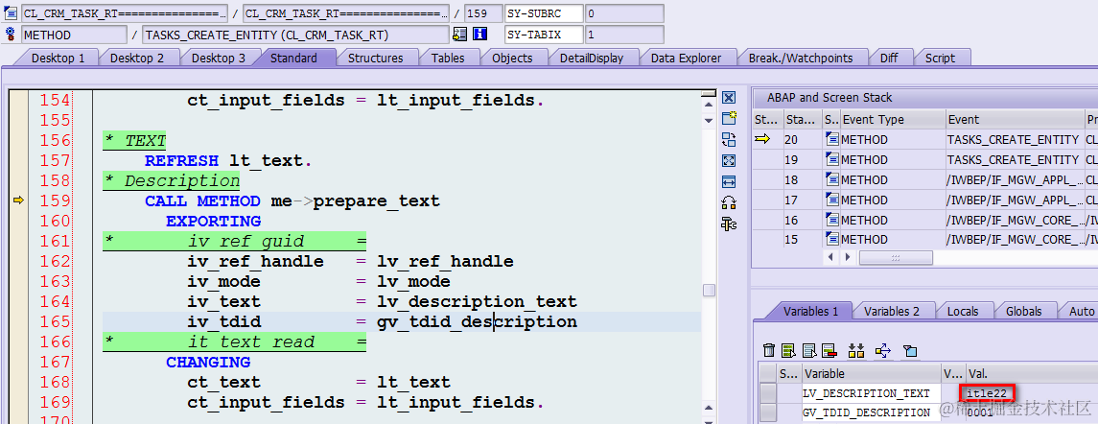This screenshot has height=424, width=1098.
Task: Switch to the Locals tab
Action: tap(962, 311)
